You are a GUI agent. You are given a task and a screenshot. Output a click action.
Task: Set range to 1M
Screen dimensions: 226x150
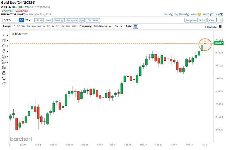coord(24,26)
